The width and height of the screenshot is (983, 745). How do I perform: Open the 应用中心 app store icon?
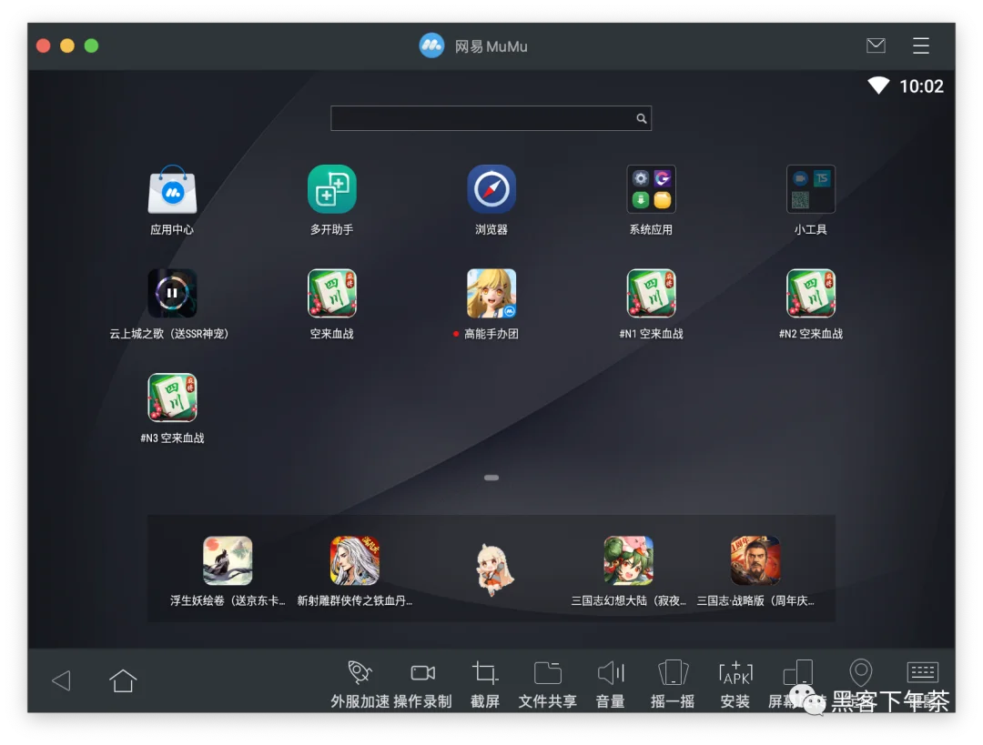[172, 190]
